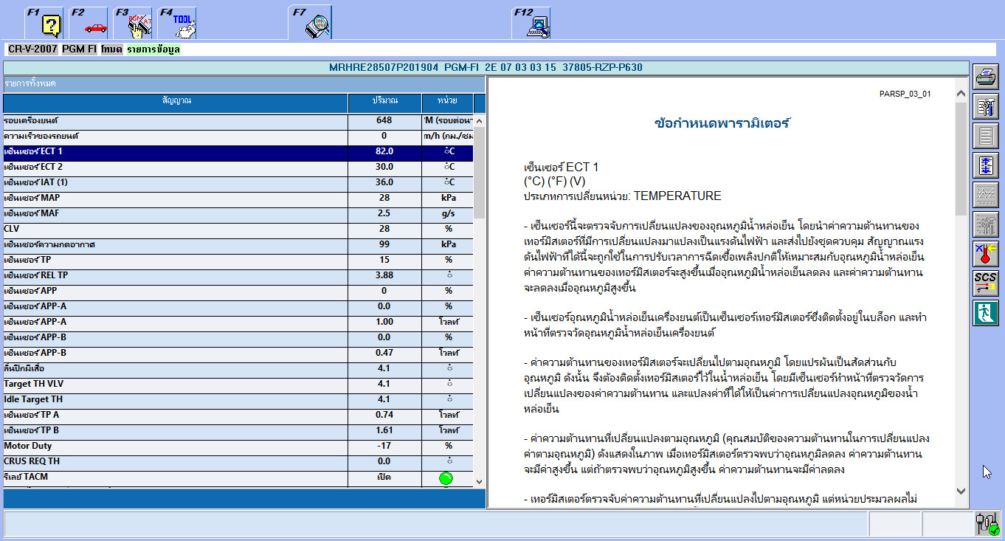Select the เซ็นเซอร์ TP row

click(238, 261)
